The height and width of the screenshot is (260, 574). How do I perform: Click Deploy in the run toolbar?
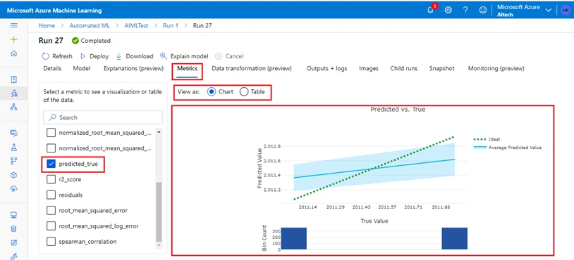[94, 56]
